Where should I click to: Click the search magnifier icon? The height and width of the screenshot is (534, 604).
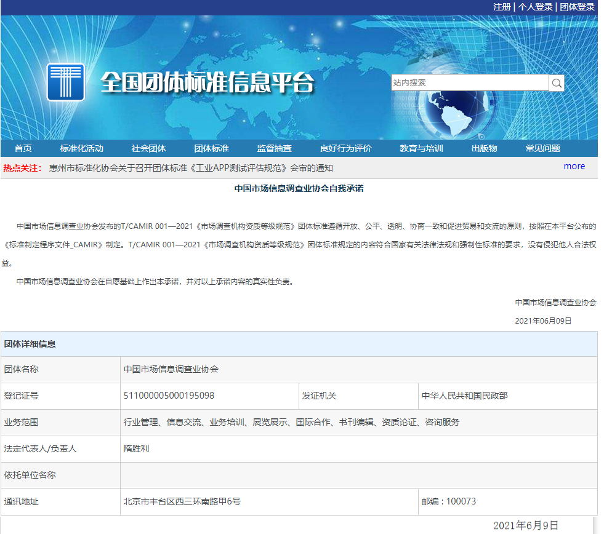[556, 83]
